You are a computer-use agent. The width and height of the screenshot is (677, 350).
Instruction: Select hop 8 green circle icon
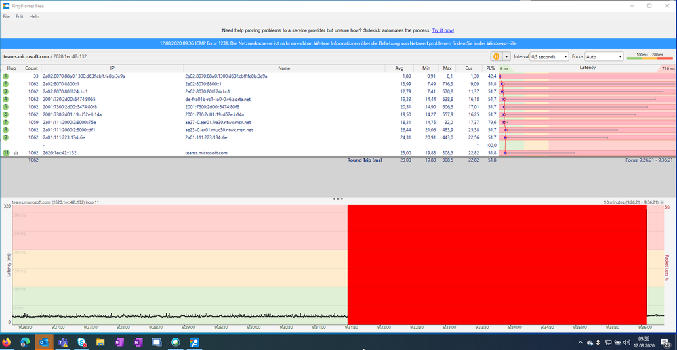pos(5,130)
